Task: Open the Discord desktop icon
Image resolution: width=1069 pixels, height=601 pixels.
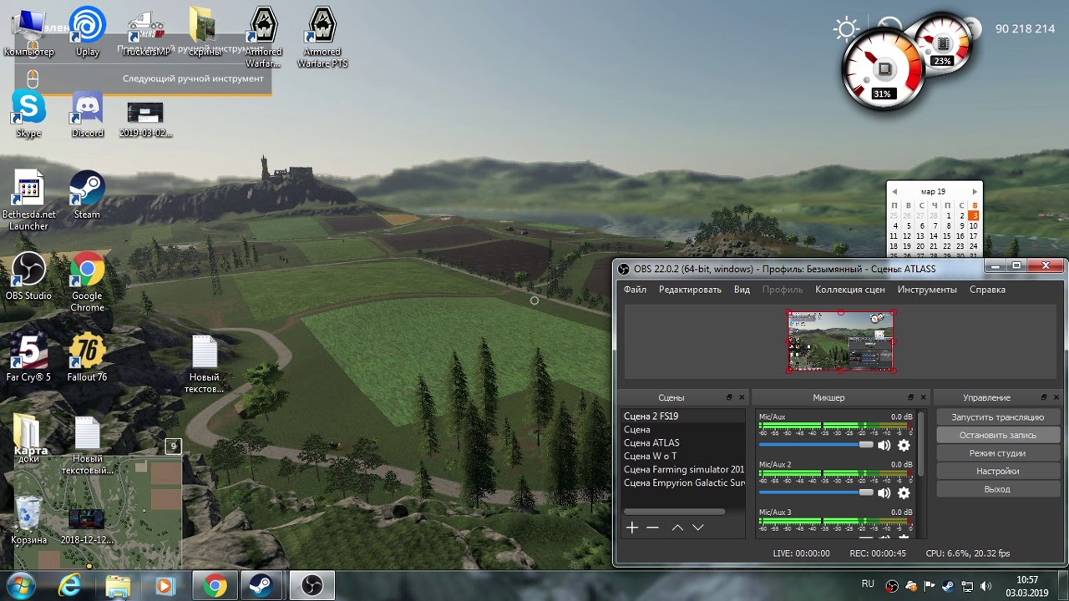Action: click(x=87, y=114)
